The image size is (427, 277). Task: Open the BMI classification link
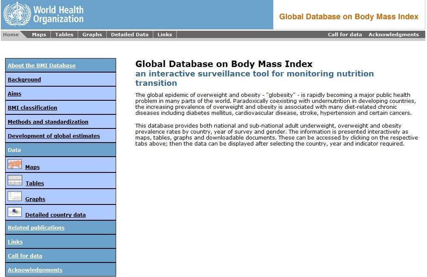[32, 108]
